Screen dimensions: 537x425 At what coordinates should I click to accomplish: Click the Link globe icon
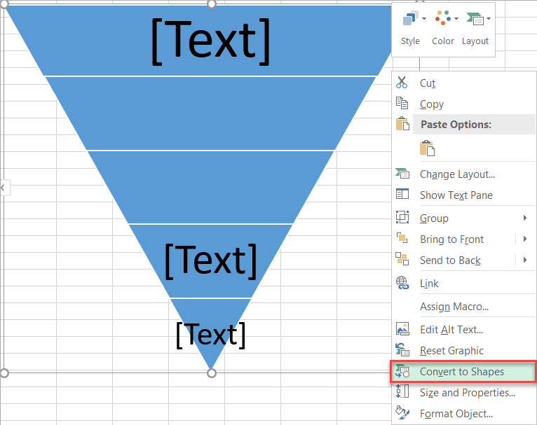[402, 283]
